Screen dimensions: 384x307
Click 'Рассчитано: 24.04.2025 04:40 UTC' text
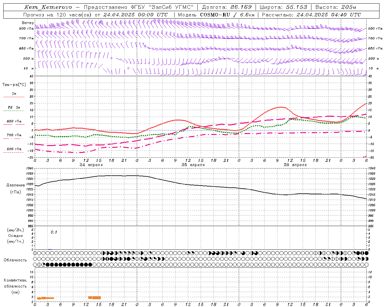(311, 15)
